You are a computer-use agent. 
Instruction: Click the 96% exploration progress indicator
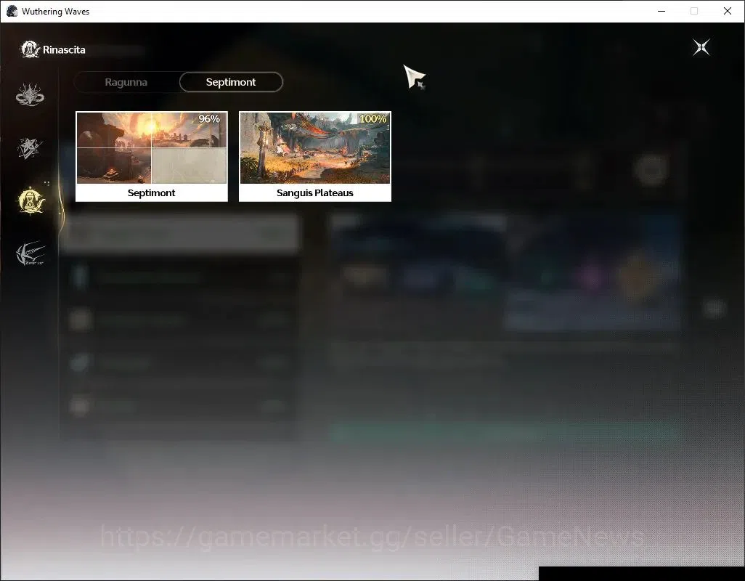[x=209, y=119]
